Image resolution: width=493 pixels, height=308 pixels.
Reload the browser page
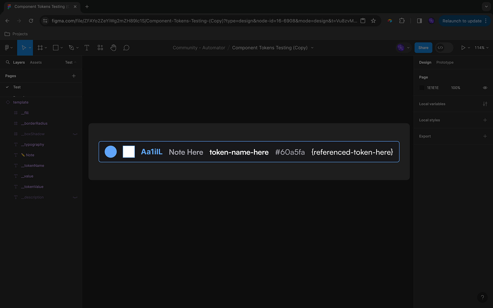click(x=31, y=21)
